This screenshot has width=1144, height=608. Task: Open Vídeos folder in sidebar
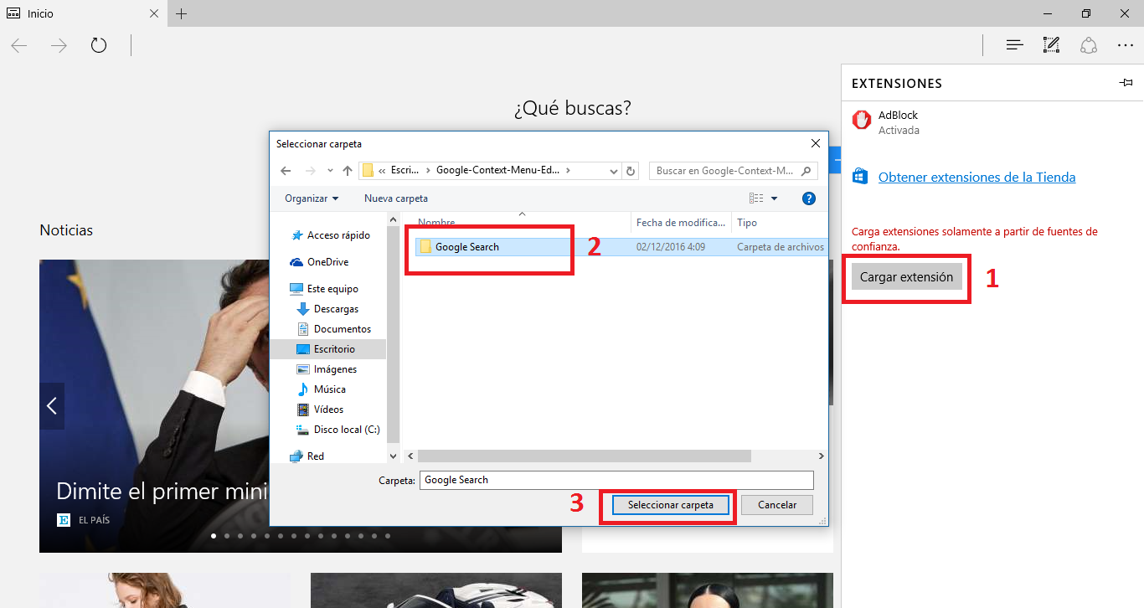pos(321,410)
